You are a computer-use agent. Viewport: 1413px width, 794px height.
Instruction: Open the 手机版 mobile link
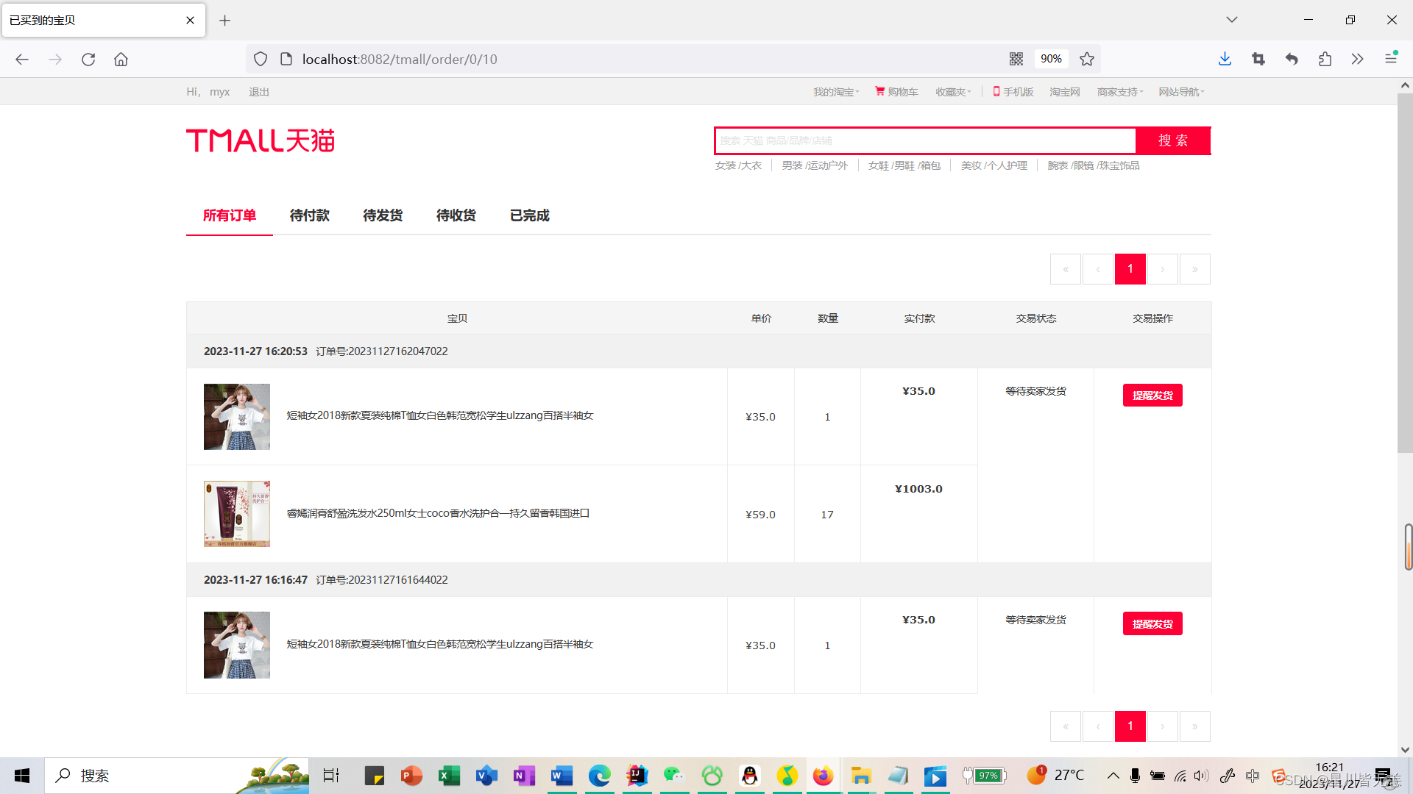click(1013, 92)
